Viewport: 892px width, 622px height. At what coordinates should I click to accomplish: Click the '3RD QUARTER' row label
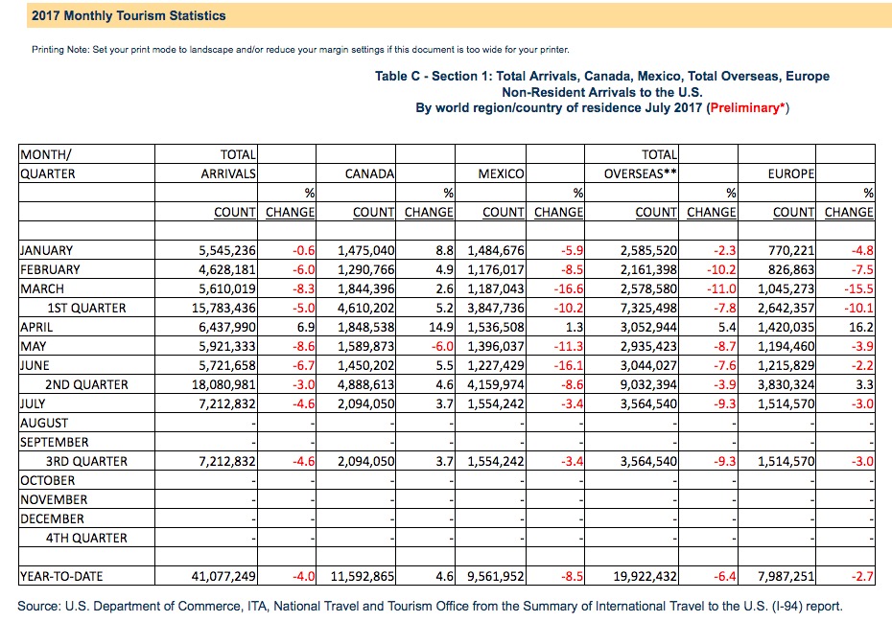pyautogui.click(x=86, y=462)
